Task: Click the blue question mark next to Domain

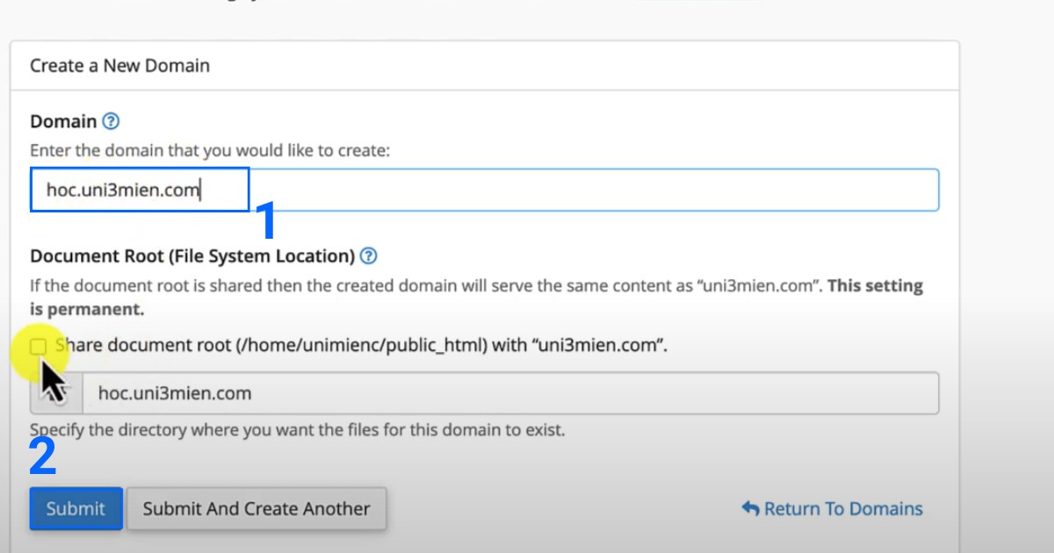Action: click(111, 121)
